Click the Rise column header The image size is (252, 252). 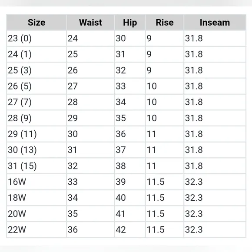coord(165,22)
